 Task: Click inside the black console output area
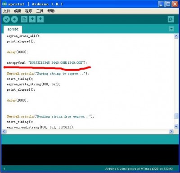tap(90, 155)
